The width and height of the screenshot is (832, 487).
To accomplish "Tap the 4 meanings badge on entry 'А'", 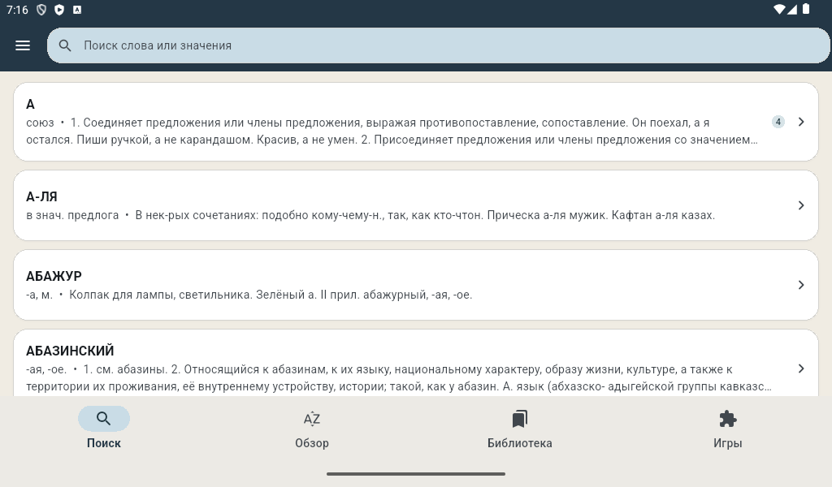I will (x=778, y=122).
